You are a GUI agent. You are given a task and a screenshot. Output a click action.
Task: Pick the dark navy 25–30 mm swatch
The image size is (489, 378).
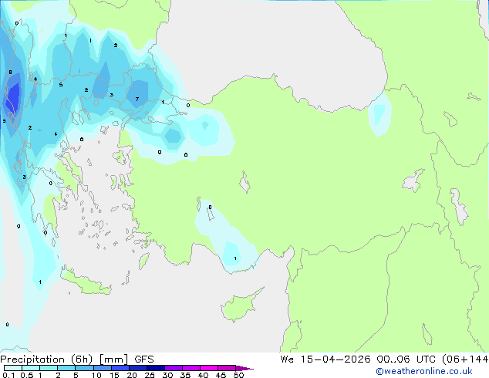tap(156, 368)
